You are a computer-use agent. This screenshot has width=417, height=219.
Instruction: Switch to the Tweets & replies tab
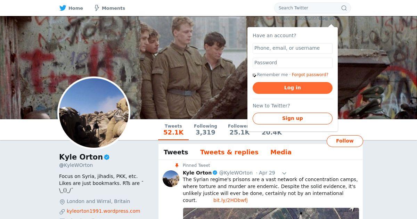pyautogui.click(x=229, y=152)
